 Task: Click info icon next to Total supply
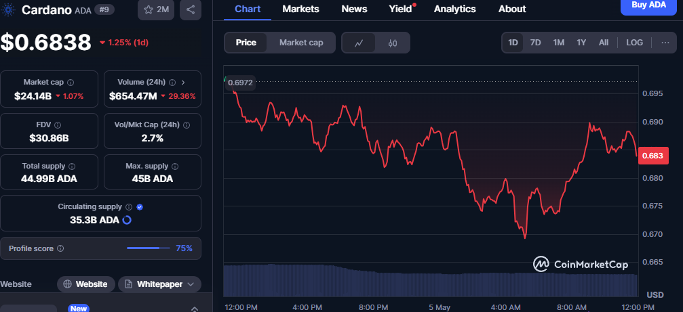(x=72, y=166)
